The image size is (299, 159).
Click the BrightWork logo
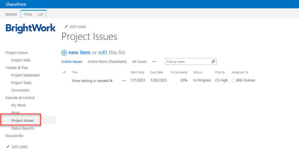tap(30, 28)
